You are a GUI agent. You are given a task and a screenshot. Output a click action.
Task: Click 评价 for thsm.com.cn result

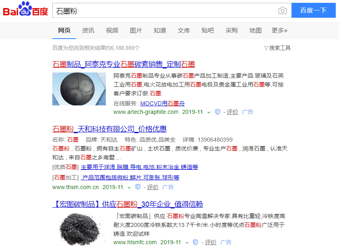click(x=153, y=187)
